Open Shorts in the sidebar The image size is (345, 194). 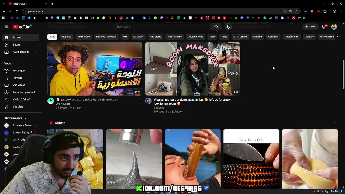(20, 44)
